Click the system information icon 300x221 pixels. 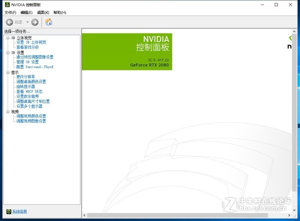(x=9, y=211)
